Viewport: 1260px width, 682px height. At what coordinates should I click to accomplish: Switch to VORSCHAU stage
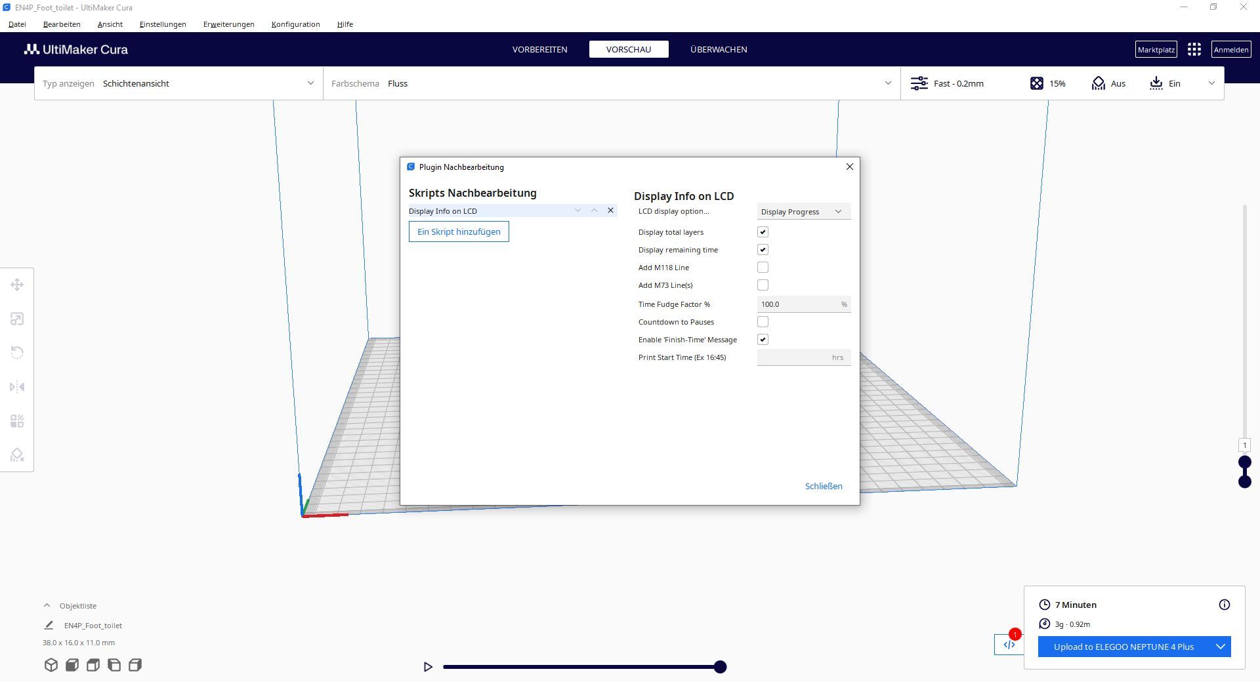coord(629,49)
